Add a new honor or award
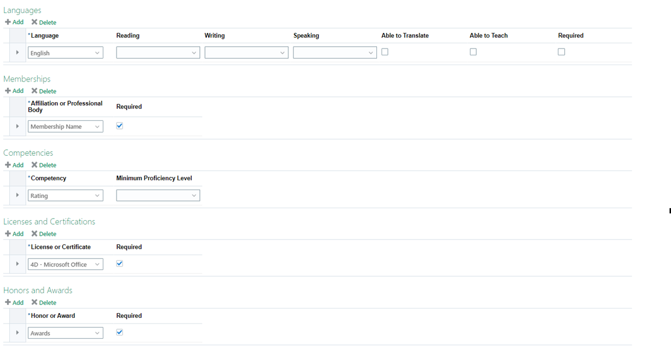The width and height of the screenshot is (671, 348). [14, 302]
